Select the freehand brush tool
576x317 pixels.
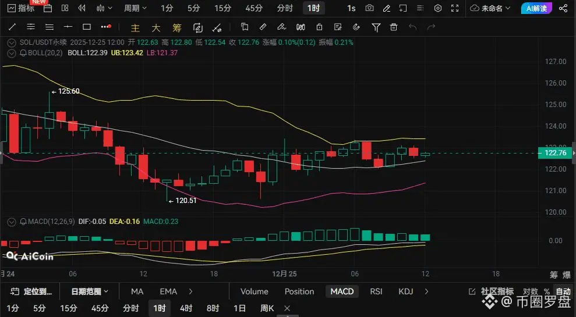coord(281,27)
